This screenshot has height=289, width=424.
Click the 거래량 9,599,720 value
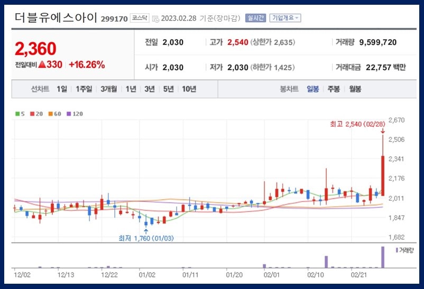pos(378,42)
